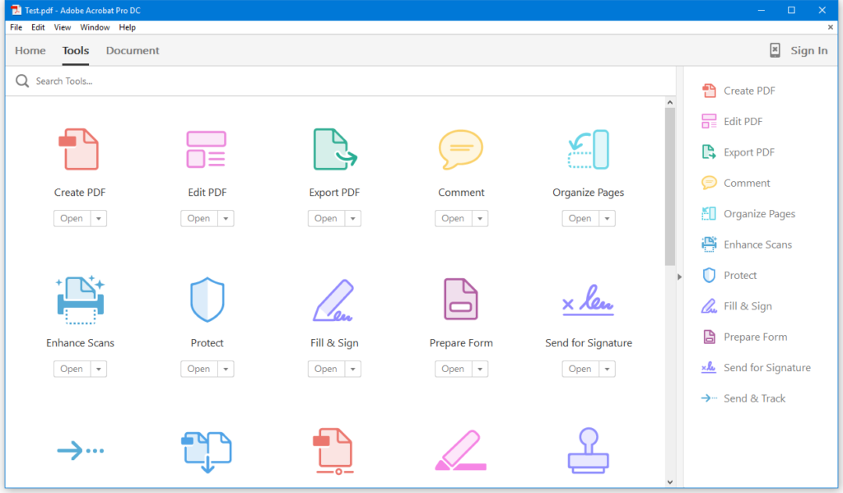Click the Fill & Sign icon in right sidebar

coord(709,306)
